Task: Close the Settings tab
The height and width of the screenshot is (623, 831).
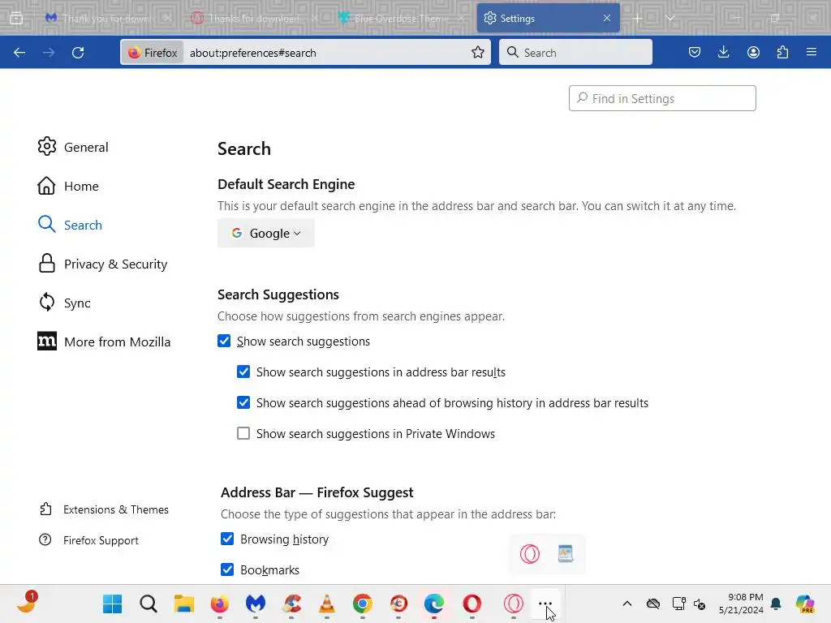Action: 607,19
